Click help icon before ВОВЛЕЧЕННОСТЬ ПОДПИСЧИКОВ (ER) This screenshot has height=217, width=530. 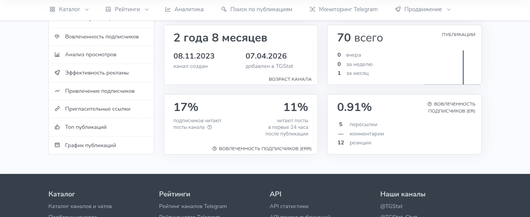430,104
